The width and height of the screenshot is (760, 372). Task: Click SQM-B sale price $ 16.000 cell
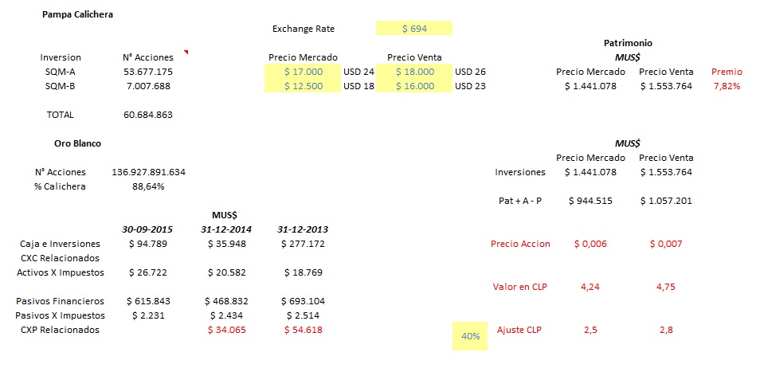[x=414, y=86]
